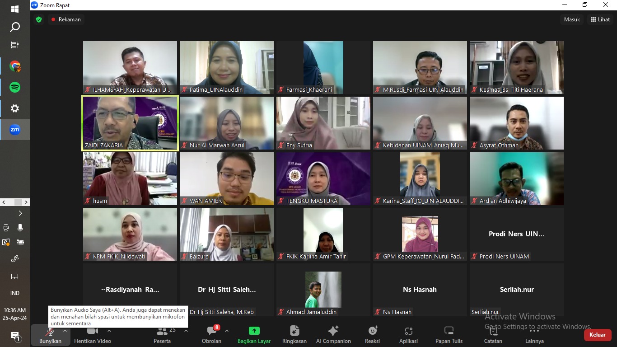Unmute microphone with Bunyikan button
This screenshot has height=347, width=617.
coord(50,335)
